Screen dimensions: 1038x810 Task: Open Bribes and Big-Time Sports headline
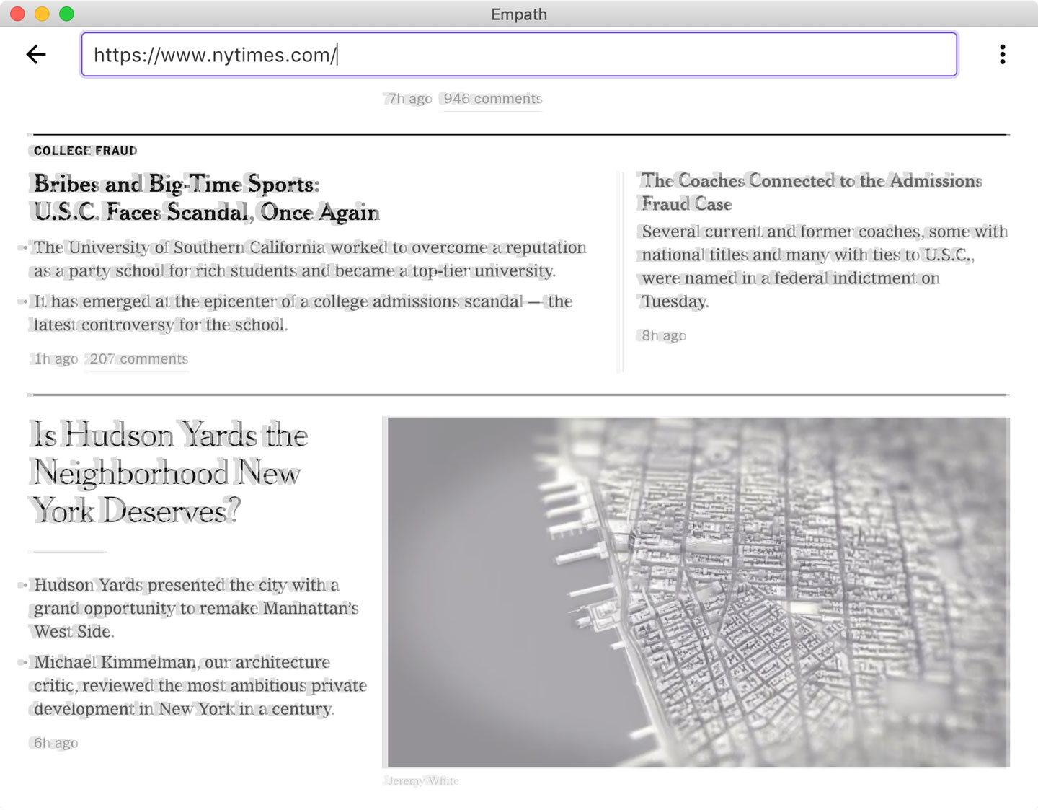point(206,198)
